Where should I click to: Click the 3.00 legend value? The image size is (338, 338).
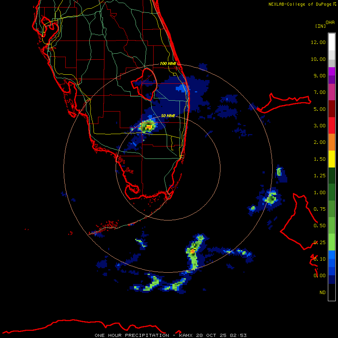click(320, 126)
